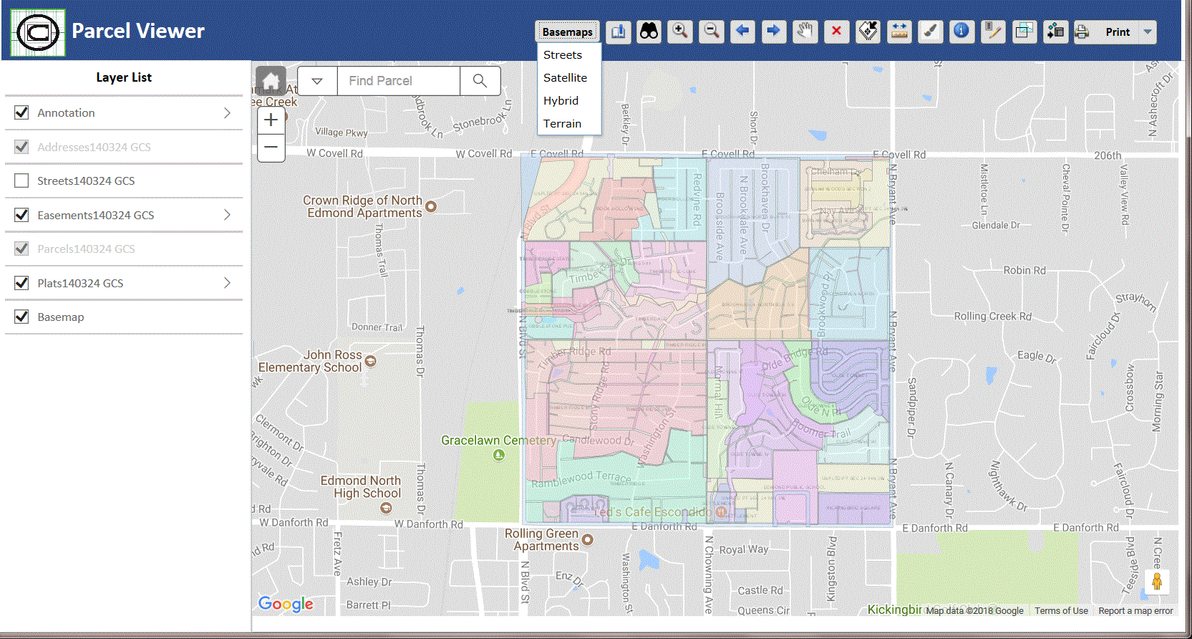Disable the Easements140324 GCS layer
This screenshot has width=1192, height=639.
click(21, 215)
